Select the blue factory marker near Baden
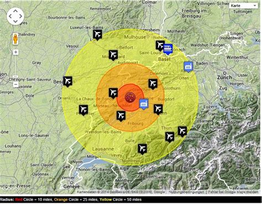The height and width of the screenshot is (204, 262). [x=188, y=67]
